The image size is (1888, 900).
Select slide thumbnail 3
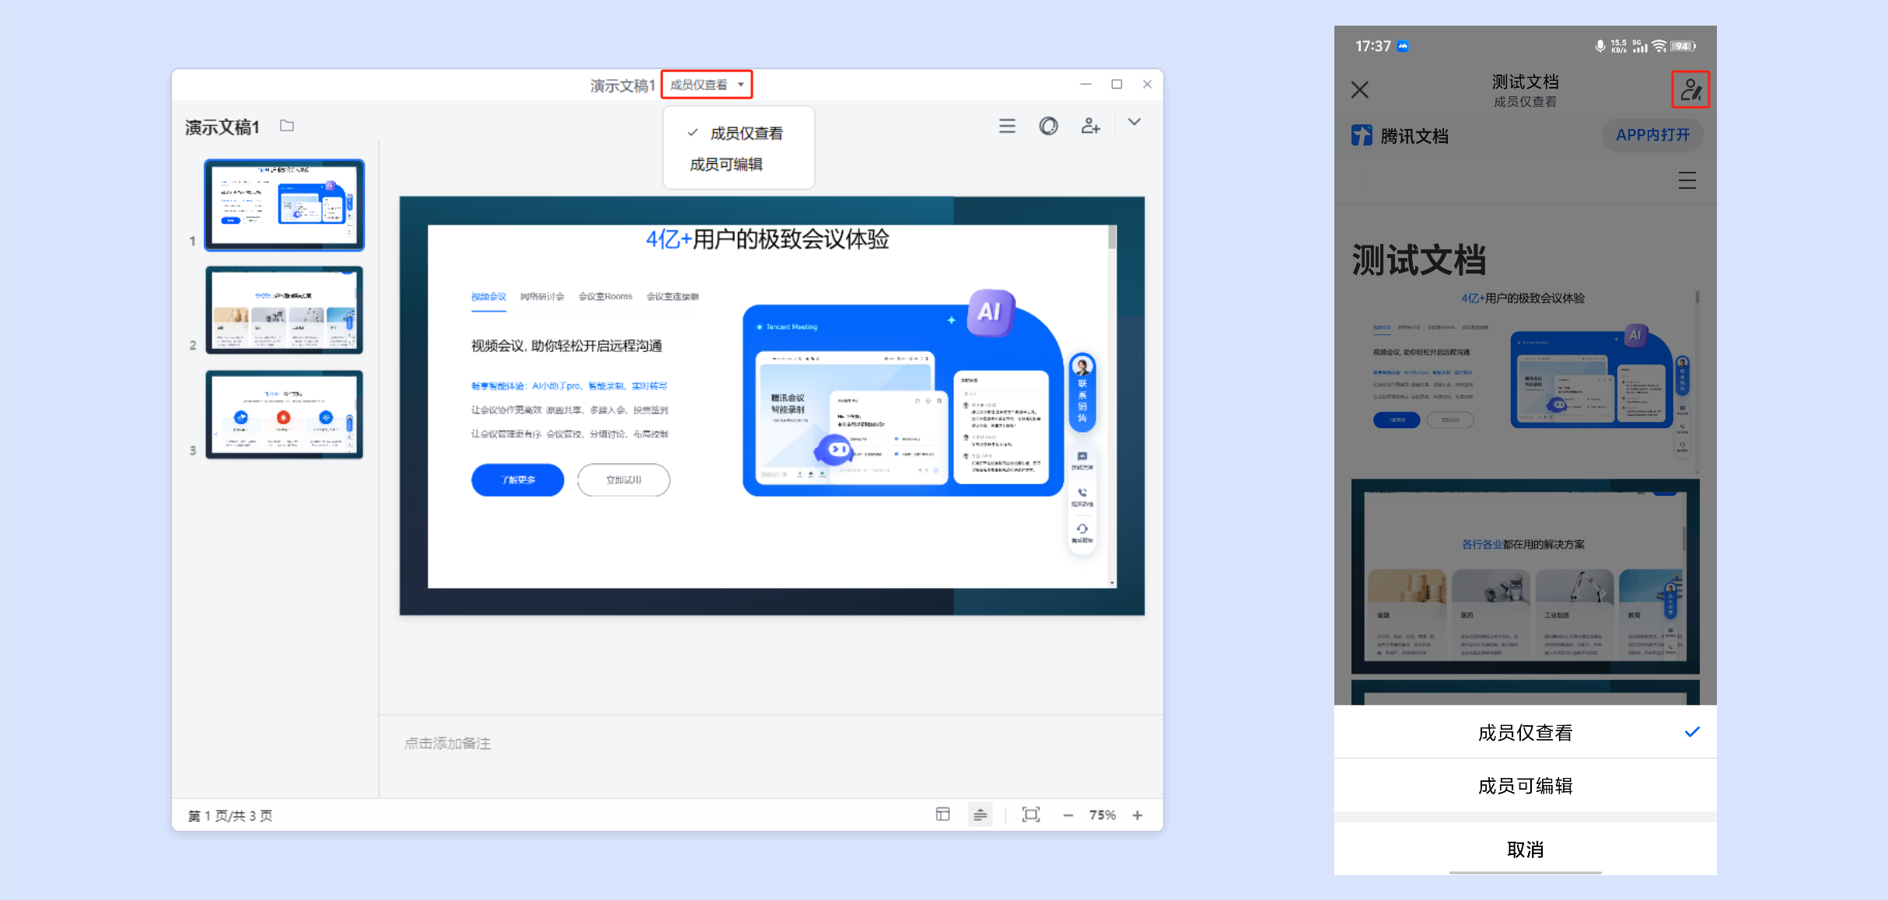(284, 414)
